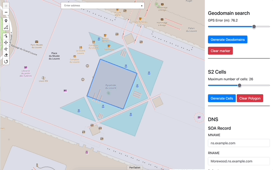Click the Geodomain search heading
Image resolution: width=273 pixels, height=170 pixels.
(229, 13)
